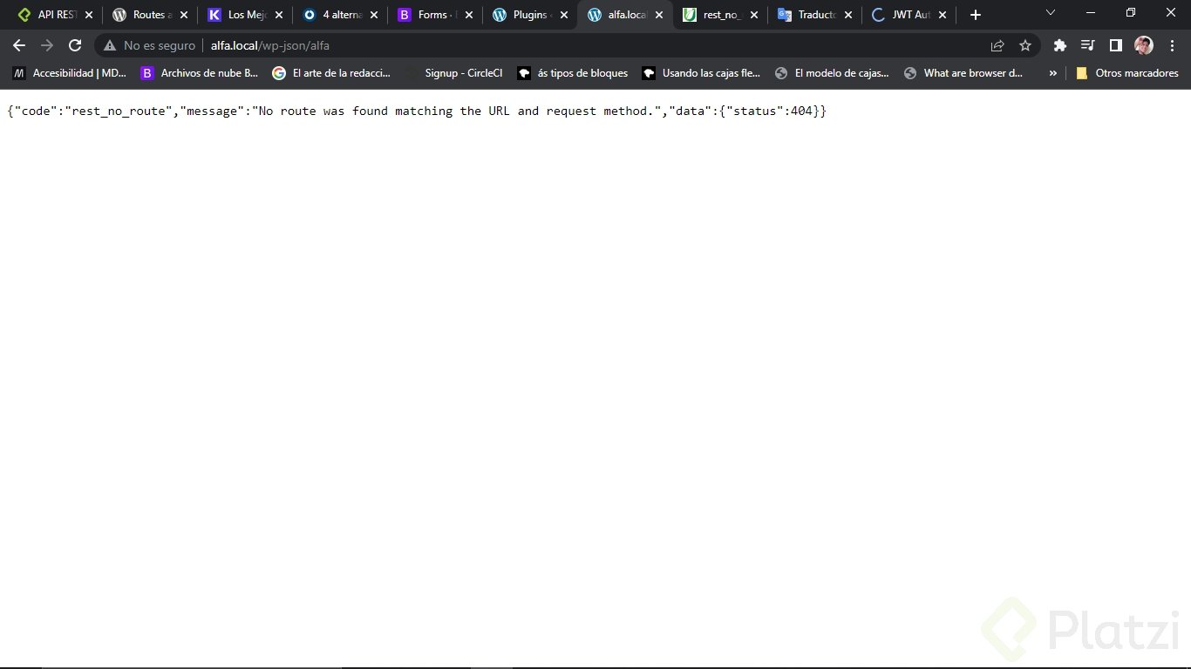Click the forward navigation arrow
The image size is (1191, 669).
coord(47,45)
